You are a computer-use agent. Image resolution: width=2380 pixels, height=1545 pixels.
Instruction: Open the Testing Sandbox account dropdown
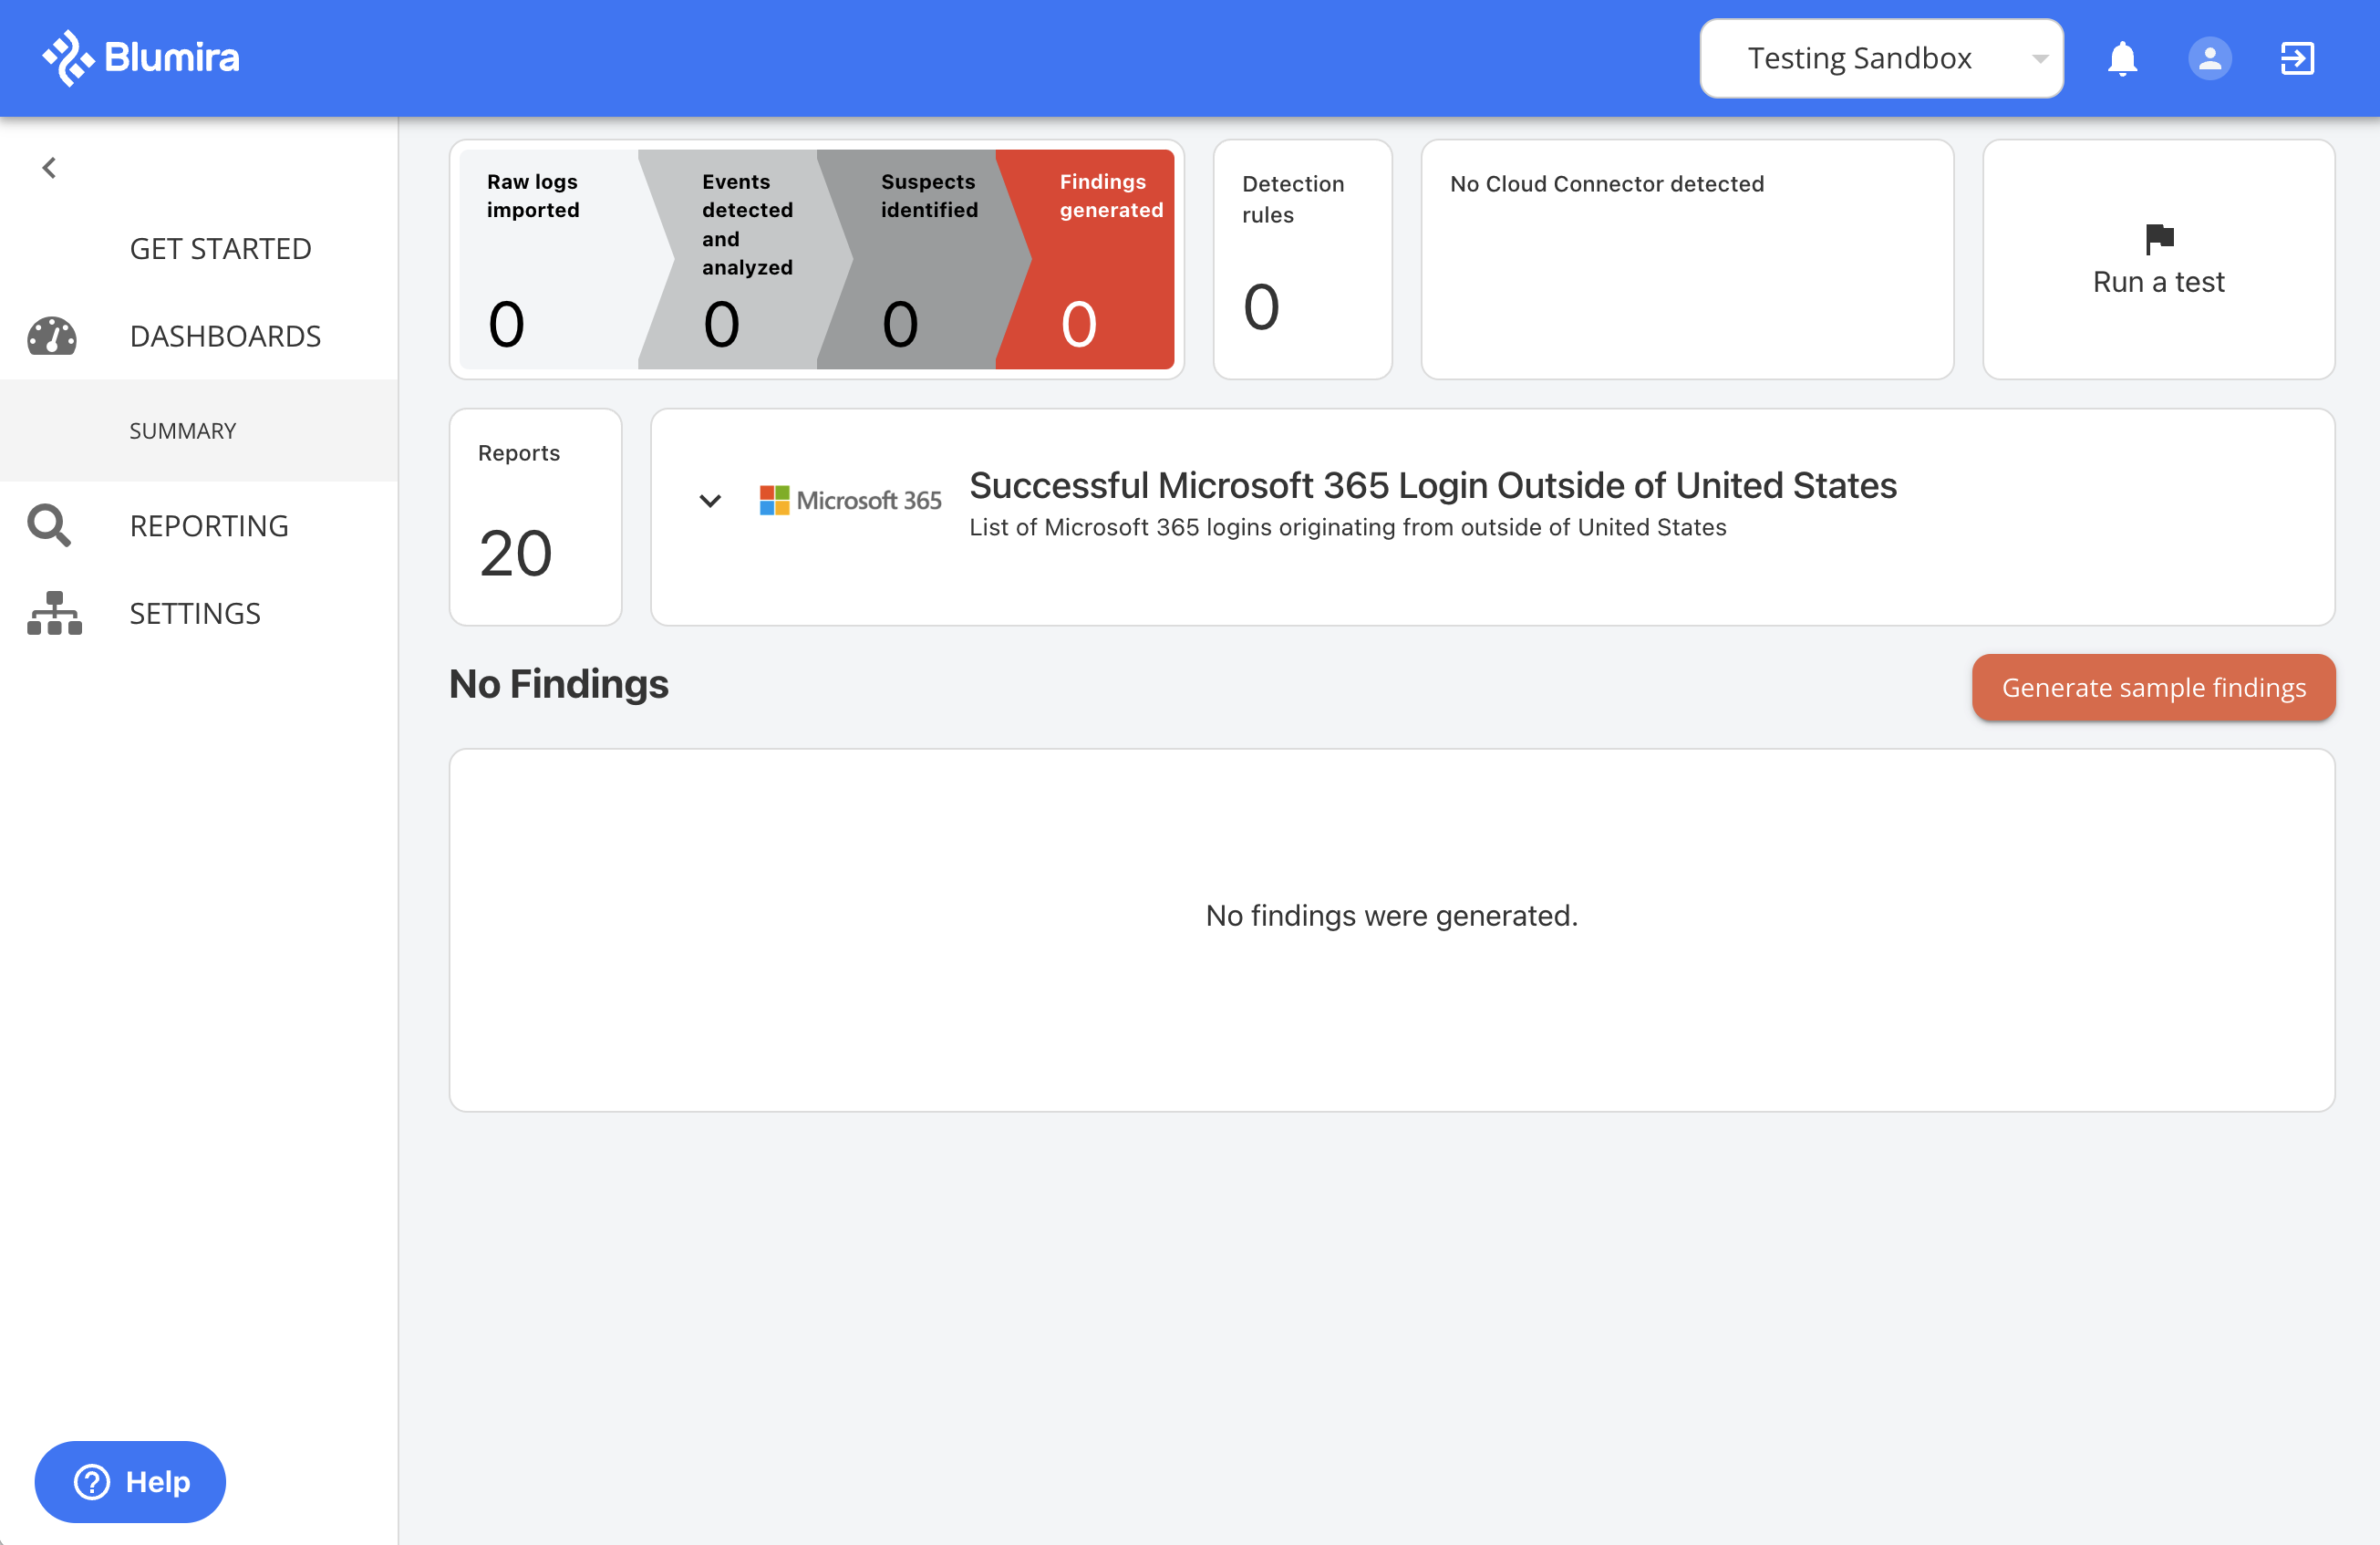[1881, 58]
